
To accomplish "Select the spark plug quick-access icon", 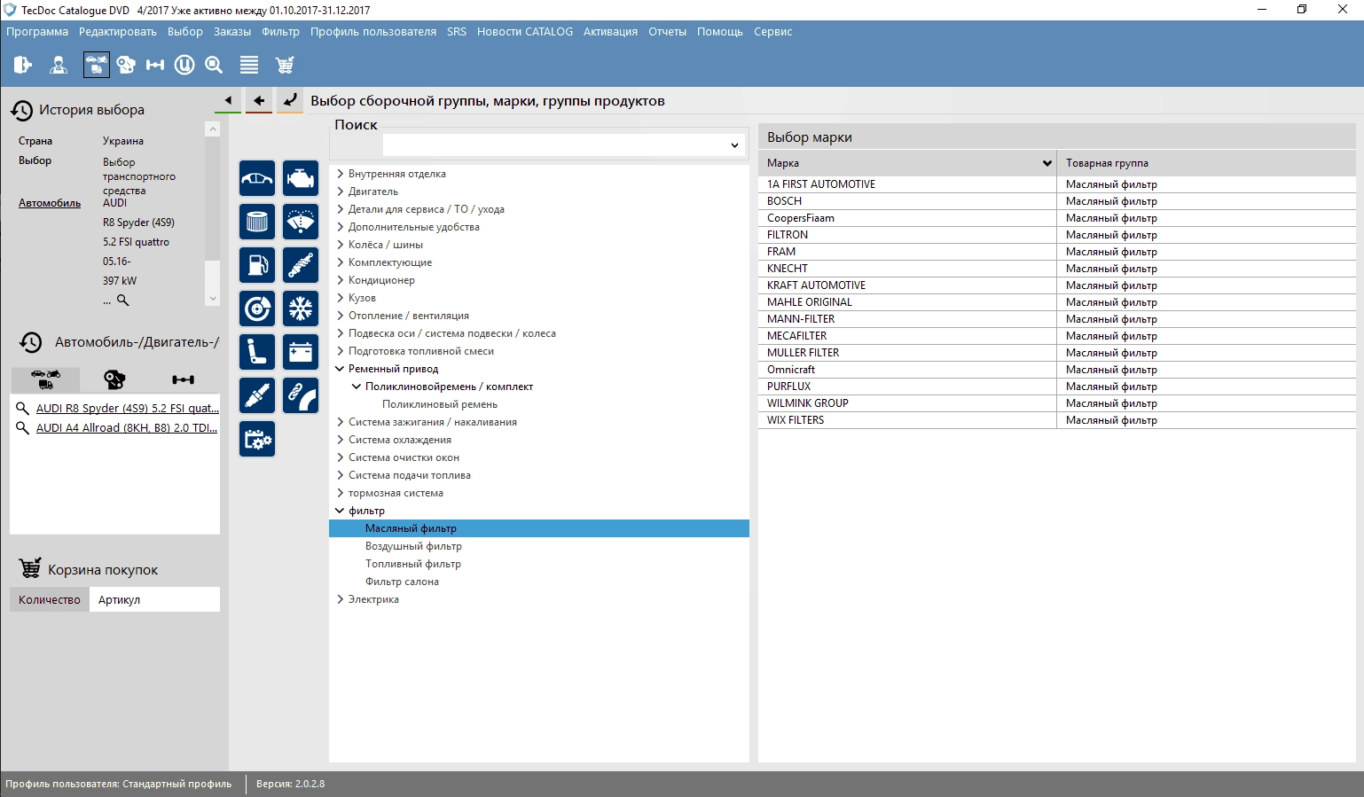I will click(257, 395).
